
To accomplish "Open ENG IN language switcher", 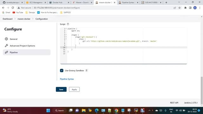I will coord(171,111).
